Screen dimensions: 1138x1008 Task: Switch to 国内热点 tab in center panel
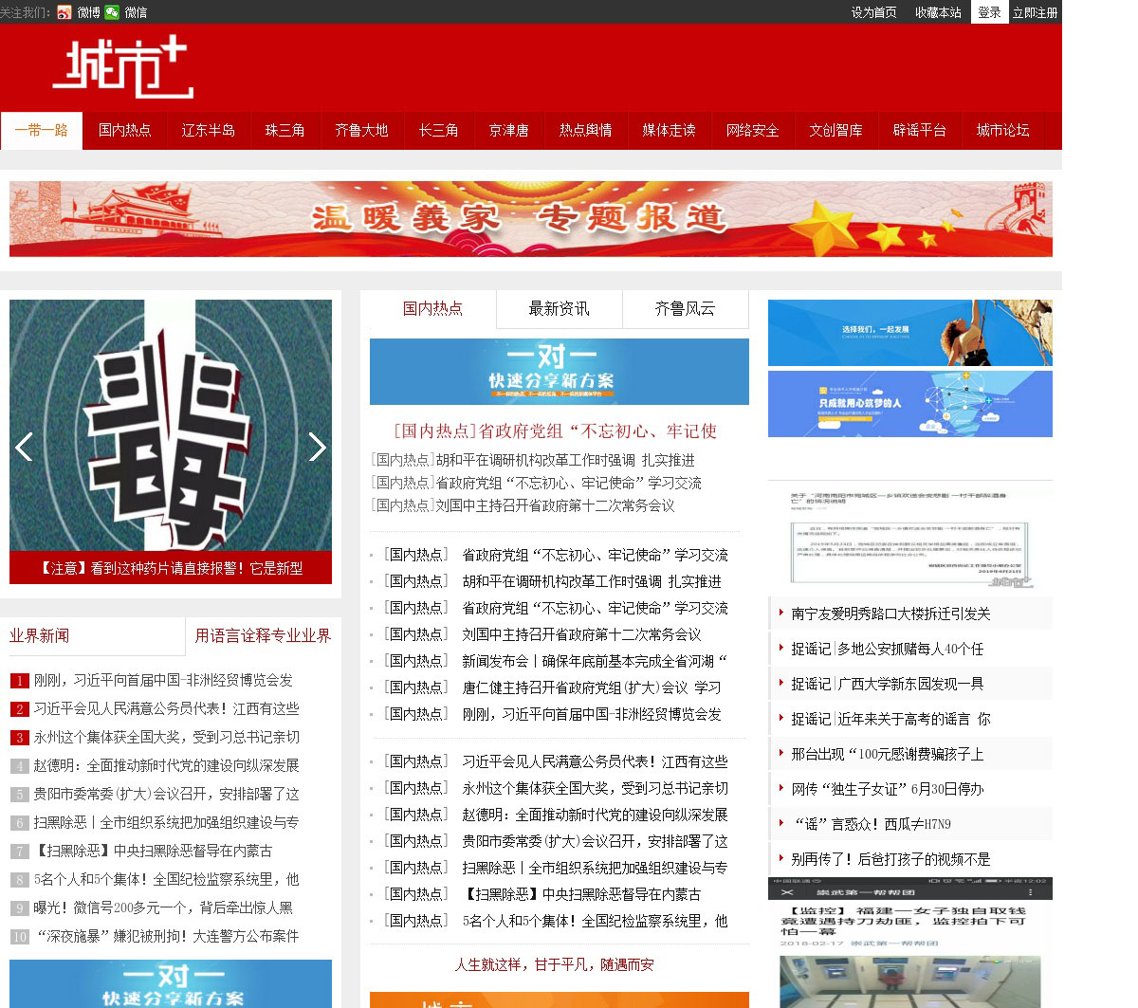[432, 309]
